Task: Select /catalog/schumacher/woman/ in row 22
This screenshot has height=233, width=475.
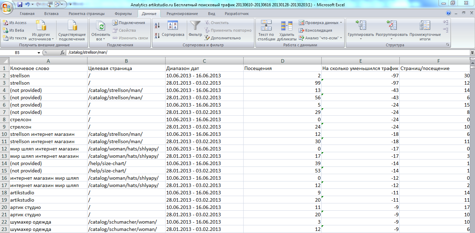Action: click(126, 222)
